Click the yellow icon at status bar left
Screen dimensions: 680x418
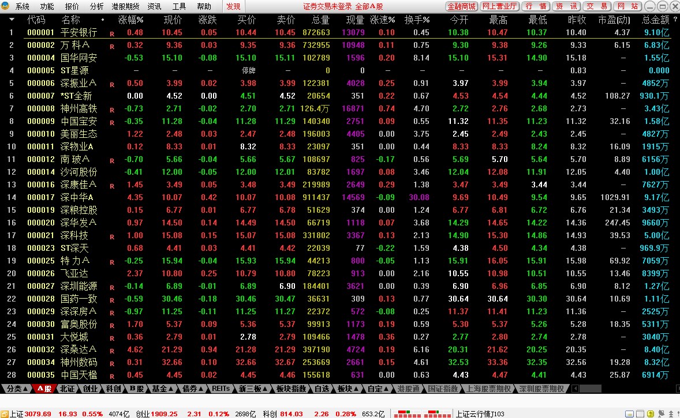point(5,413)
